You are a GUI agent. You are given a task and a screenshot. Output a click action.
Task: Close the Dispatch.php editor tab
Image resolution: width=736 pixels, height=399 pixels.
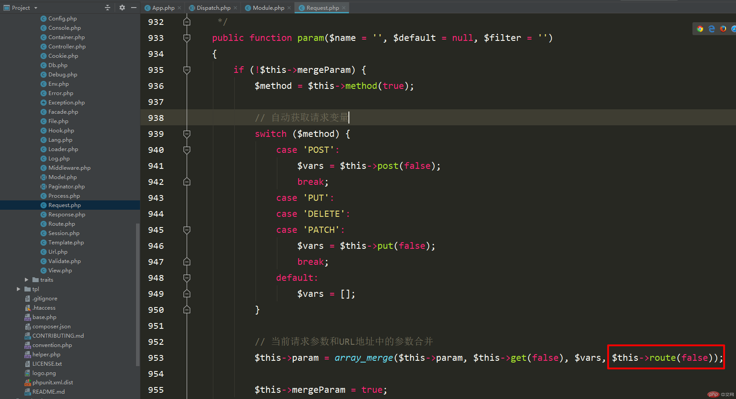(x=236, y=8)
